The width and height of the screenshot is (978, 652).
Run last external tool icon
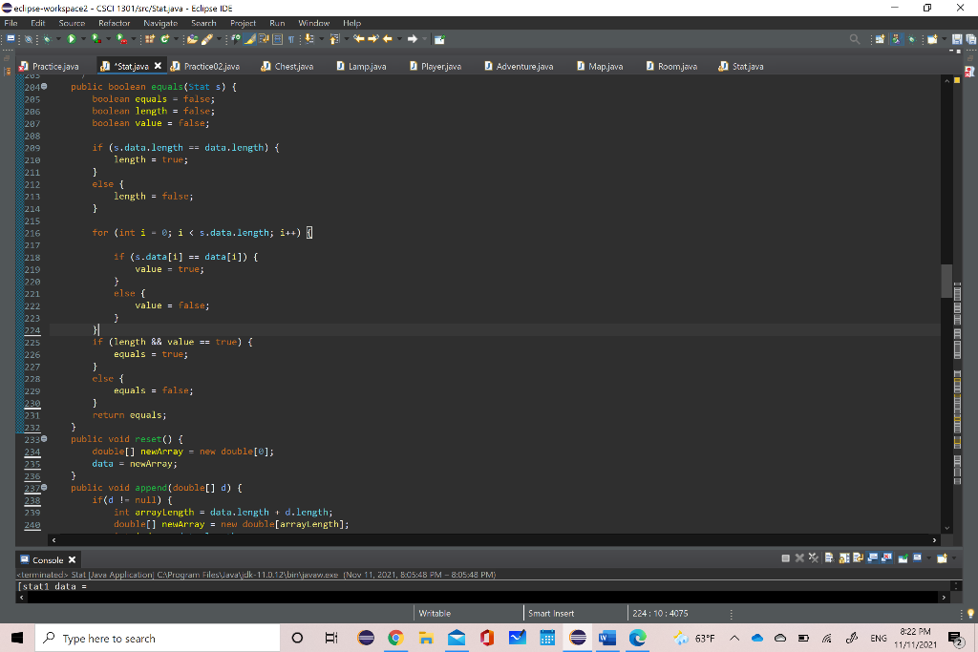pyautogui.click(x=121, y=39)
